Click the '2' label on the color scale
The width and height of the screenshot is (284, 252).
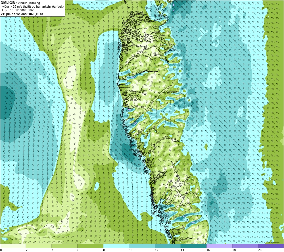[27, 250]
